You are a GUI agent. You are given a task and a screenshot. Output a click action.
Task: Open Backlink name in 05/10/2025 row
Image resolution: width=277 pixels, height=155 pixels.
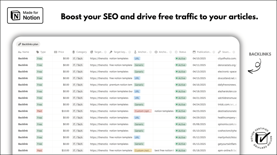pyautogui.click(x=23, y=131)
